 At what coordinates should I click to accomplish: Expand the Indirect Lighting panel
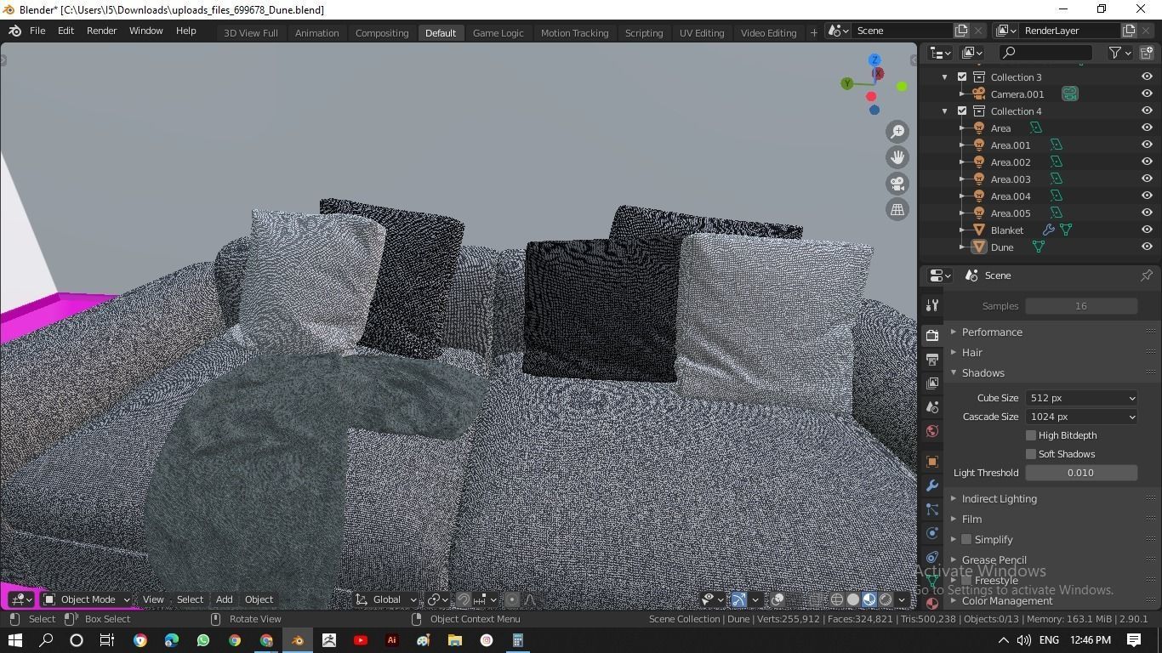999,498
